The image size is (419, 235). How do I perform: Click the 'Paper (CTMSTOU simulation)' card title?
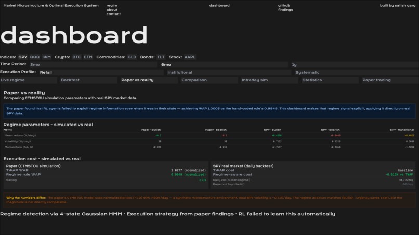33,166
